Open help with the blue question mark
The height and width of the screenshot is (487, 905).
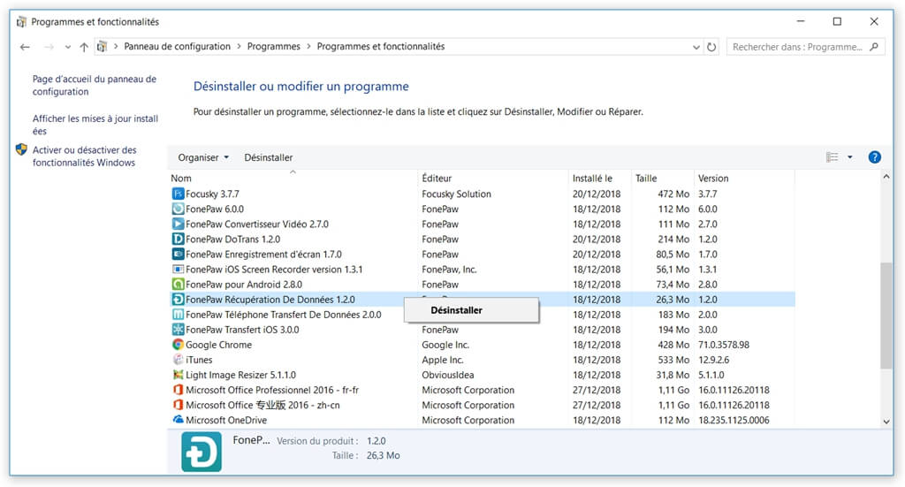click(x=874, y=157)
